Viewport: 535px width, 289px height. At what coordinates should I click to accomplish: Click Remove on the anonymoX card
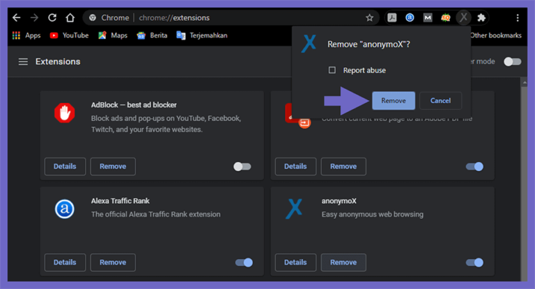point(343,263)
